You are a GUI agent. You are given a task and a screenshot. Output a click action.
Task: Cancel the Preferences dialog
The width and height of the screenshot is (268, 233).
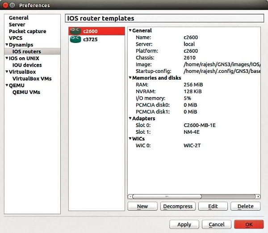coord(216,224)
